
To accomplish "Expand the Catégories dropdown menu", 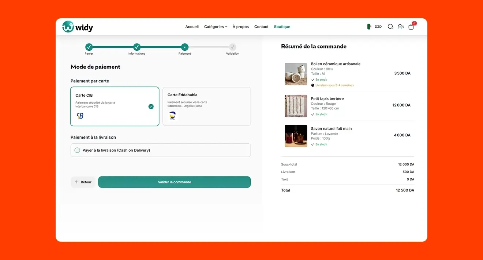I will click(x=216, y=27).
